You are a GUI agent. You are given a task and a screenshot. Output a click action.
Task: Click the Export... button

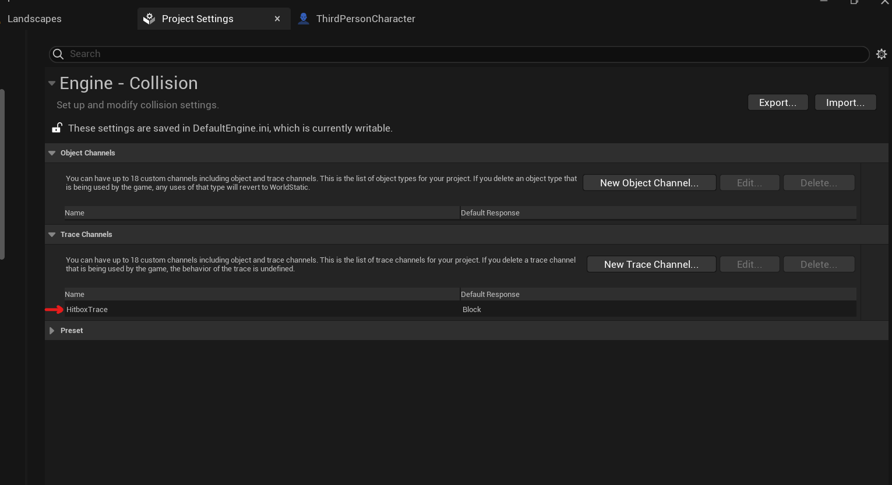tap(778, 102)
